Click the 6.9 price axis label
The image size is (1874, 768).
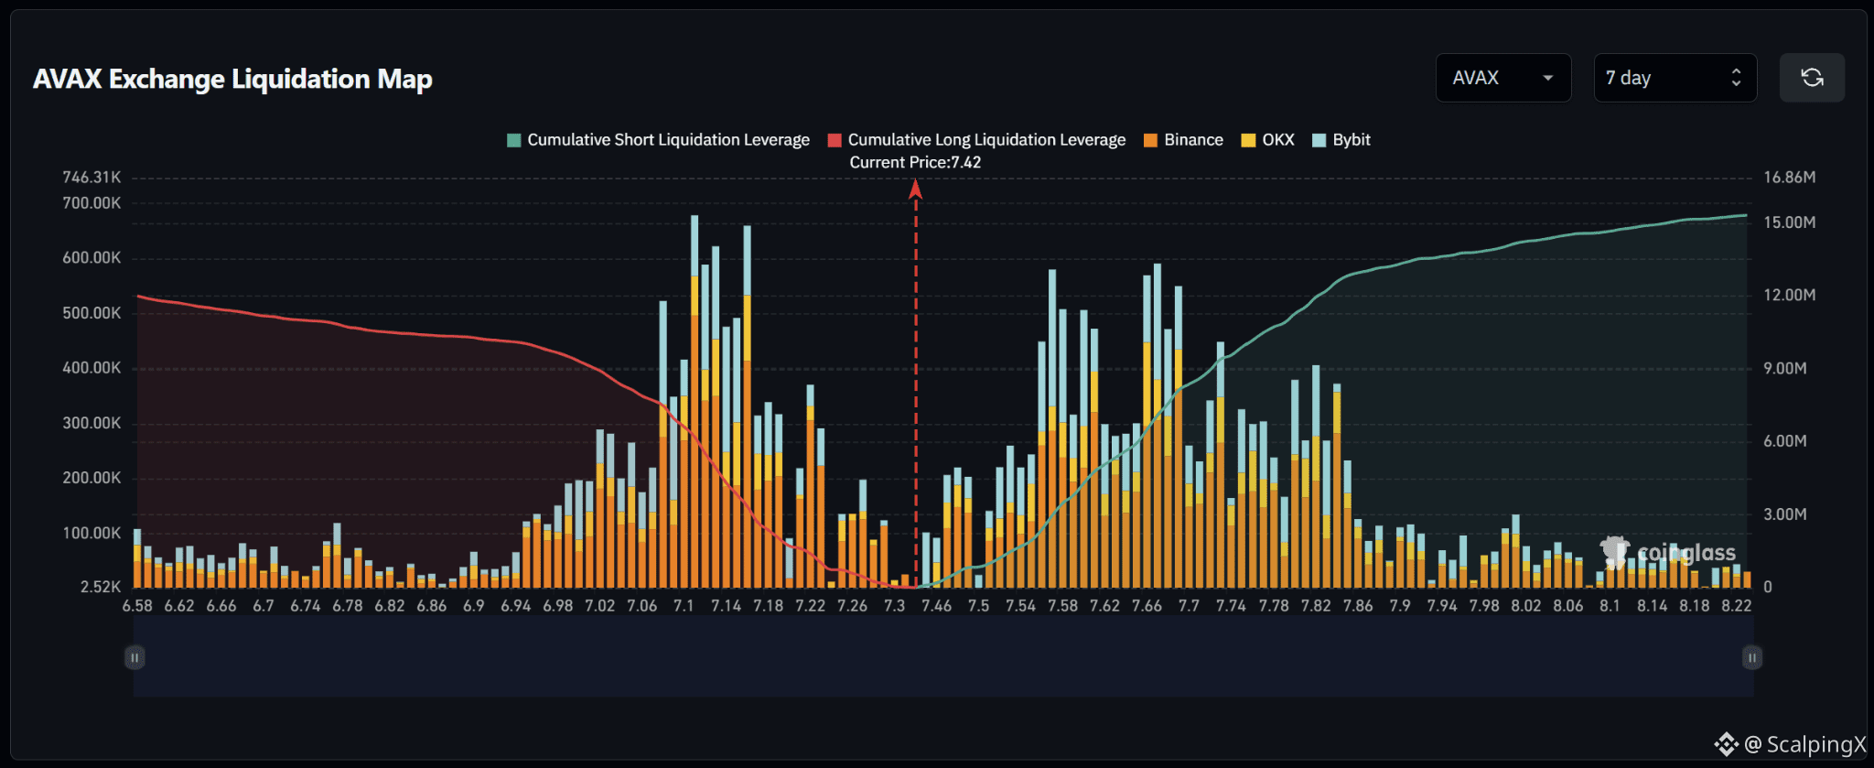coord(473,606)
